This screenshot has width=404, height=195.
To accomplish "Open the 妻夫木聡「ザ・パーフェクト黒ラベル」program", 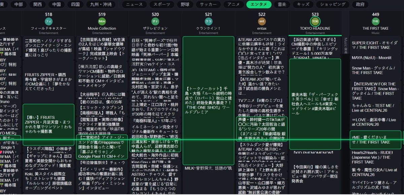I will pos(315,104).
